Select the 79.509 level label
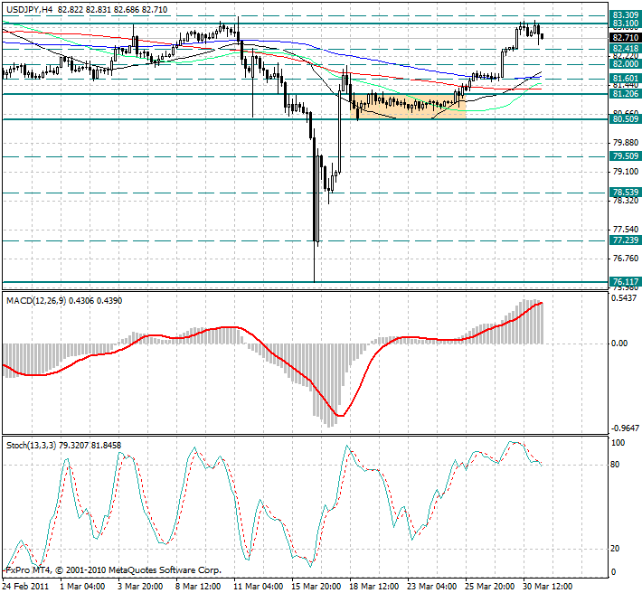This screenshot has height=593, width=642. tap(625, 155)
